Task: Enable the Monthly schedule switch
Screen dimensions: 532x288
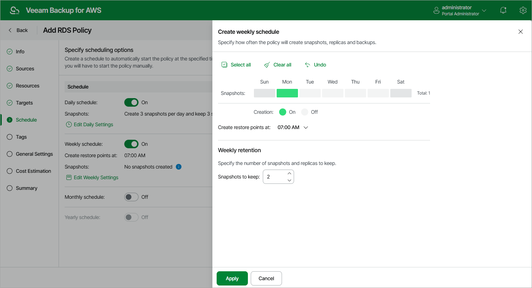Action: pos(131,197)
